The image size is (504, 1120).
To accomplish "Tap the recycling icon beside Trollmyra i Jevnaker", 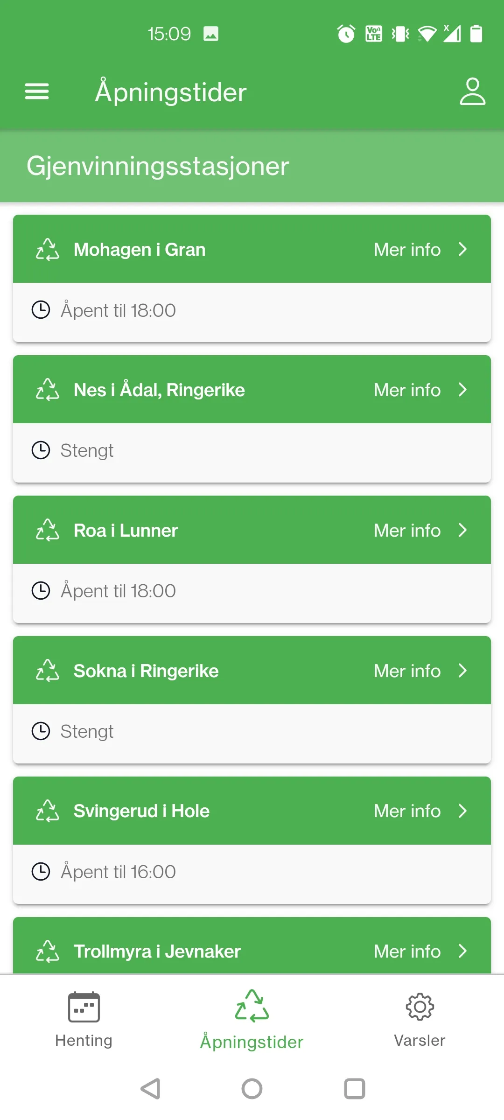I will pyautogui.click(x=48, y=951).
